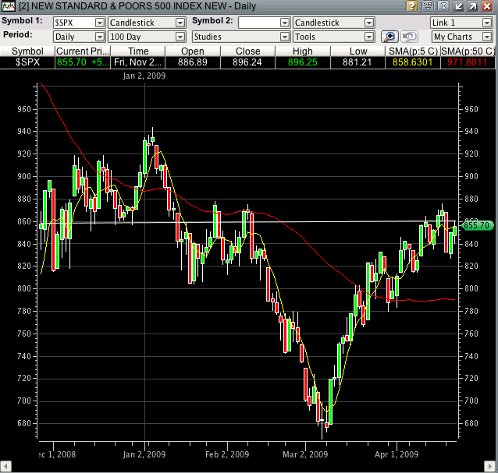498x473 pixels.
Task: Click the $SPX symbol cell in data row
Action: tap(27, 62)
